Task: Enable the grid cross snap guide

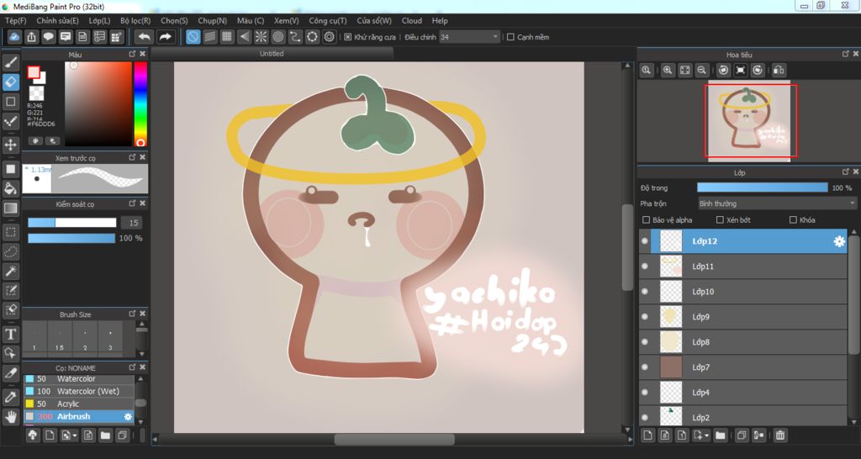Action: coord(227,37)
